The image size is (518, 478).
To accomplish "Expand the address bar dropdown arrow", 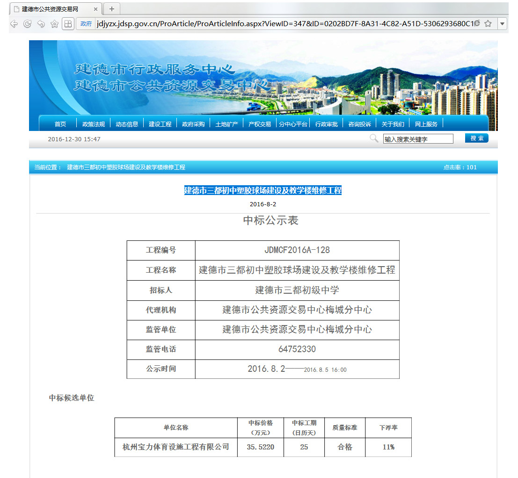I will [x=502, y=23].
